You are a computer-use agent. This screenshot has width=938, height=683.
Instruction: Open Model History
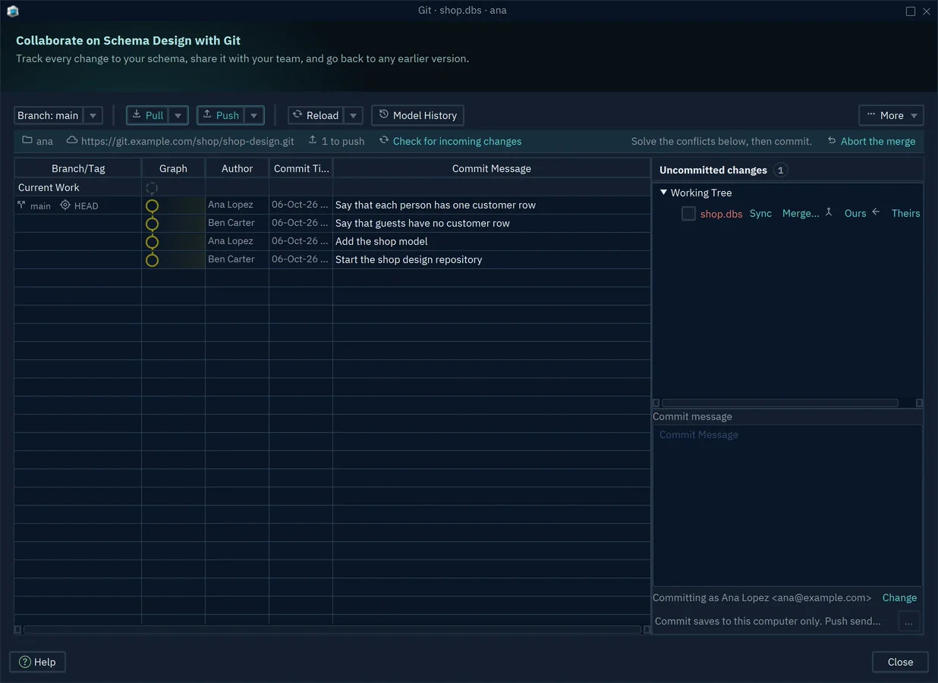click(x=417, y=115)
